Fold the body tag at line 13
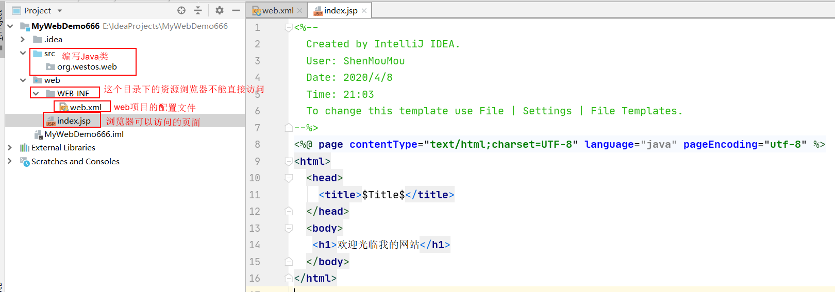Screen dimensions: 835x292 (289, 228)
